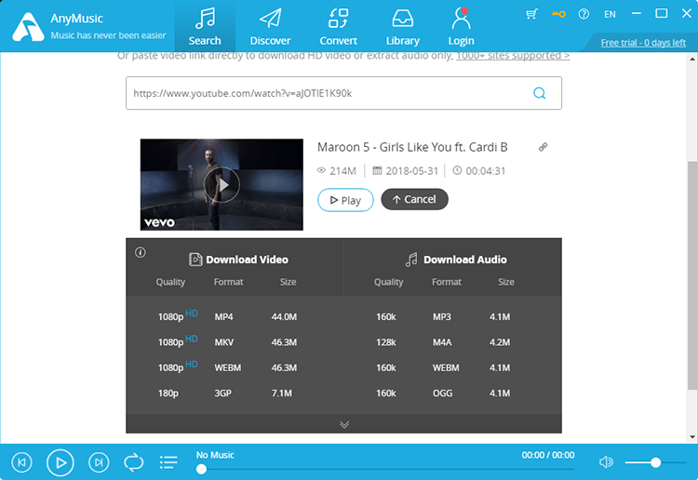Click the next track button

[x=99, y=462]
